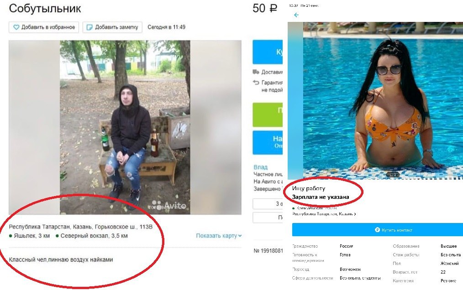This screenshot has width=463, height=290.
Task: Click the Добавить в избранное button
Action: click(44, 27)
